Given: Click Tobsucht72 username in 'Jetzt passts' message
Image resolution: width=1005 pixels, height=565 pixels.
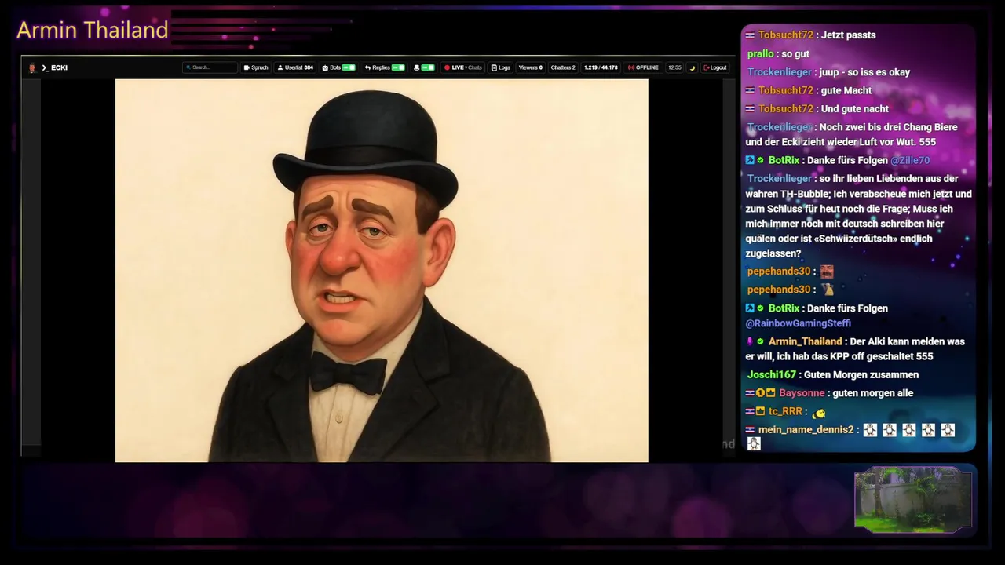Looking at the screenshot, I should click(786, 35).
